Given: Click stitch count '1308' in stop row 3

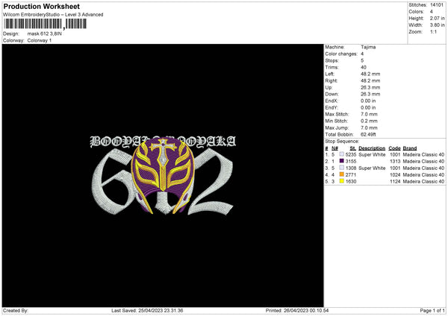Looking at the screenshot, I should tap(351, 168).
